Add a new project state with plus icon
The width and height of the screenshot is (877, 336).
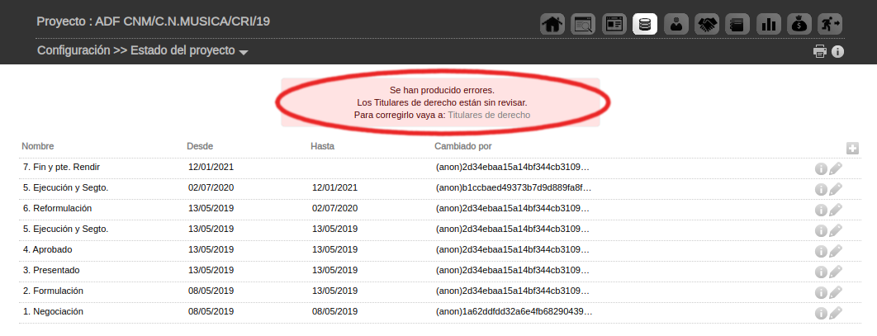pyautogui.click(x=852, y=148)
